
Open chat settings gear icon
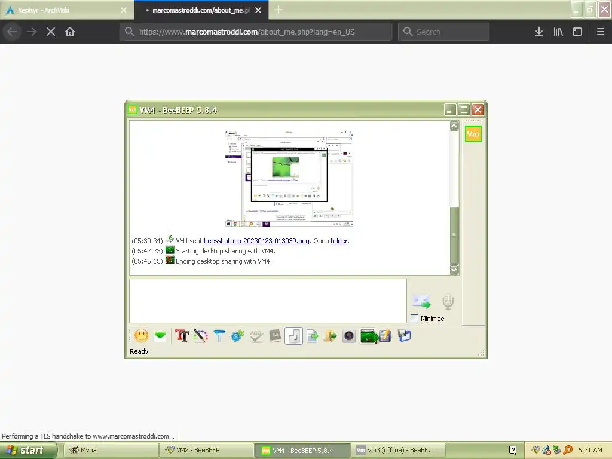click(x=237, y=336)
